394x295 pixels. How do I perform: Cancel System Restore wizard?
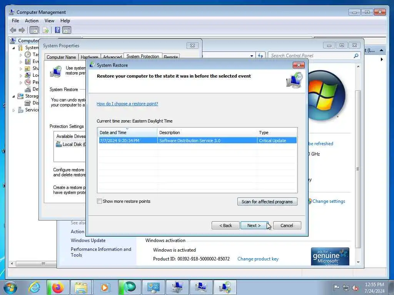[287, 225]
